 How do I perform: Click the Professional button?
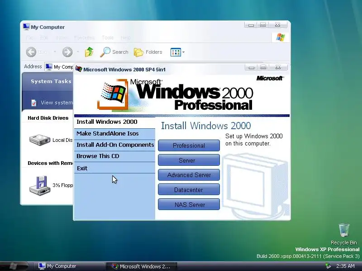(x=189, y=145)
